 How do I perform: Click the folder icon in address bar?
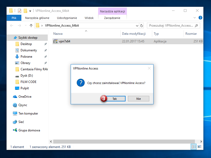pos(38,25)
